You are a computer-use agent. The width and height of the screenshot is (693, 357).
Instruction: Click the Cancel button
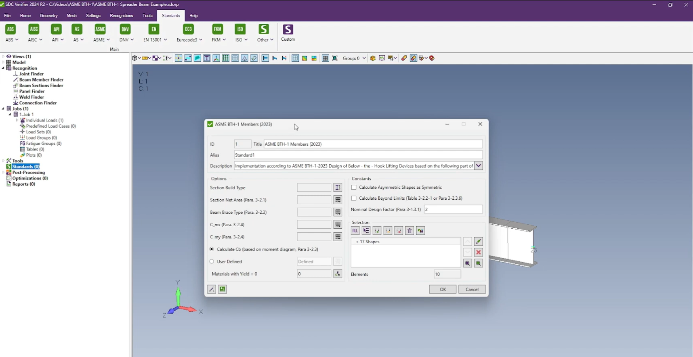pyautogui.click(x=472, y=289)
